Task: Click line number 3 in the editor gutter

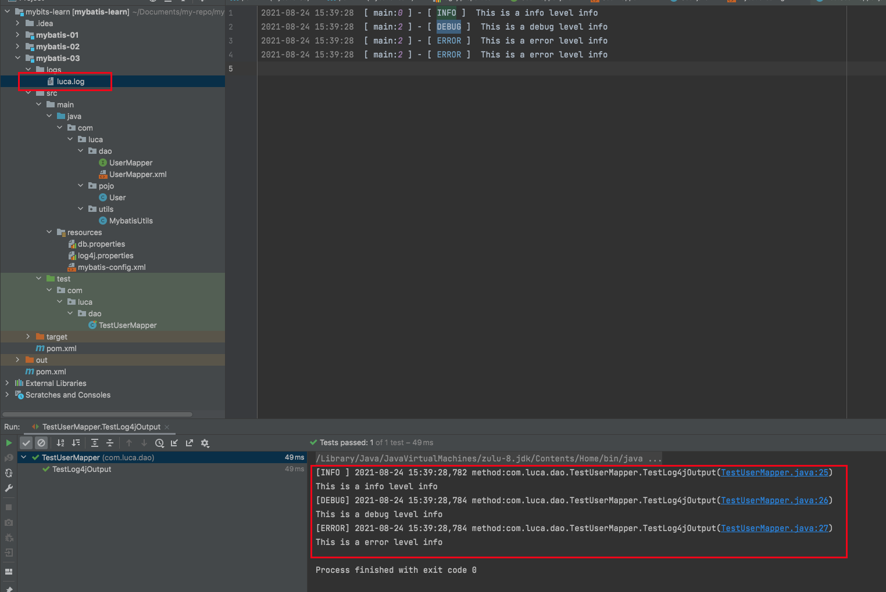Action: point(231,41)
